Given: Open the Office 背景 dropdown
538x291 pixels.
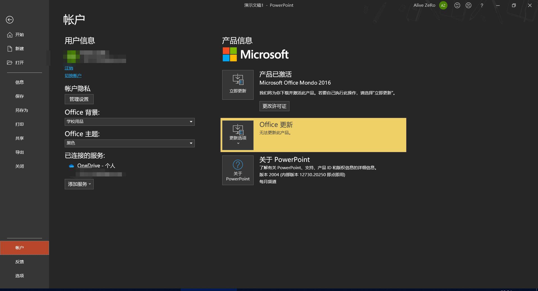Looking at the screenshot, I should click(x=129, y=122).
